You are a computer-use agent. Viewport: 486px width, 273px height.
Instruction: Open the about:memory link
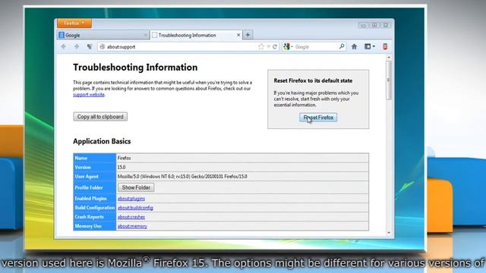pos(132,227)
